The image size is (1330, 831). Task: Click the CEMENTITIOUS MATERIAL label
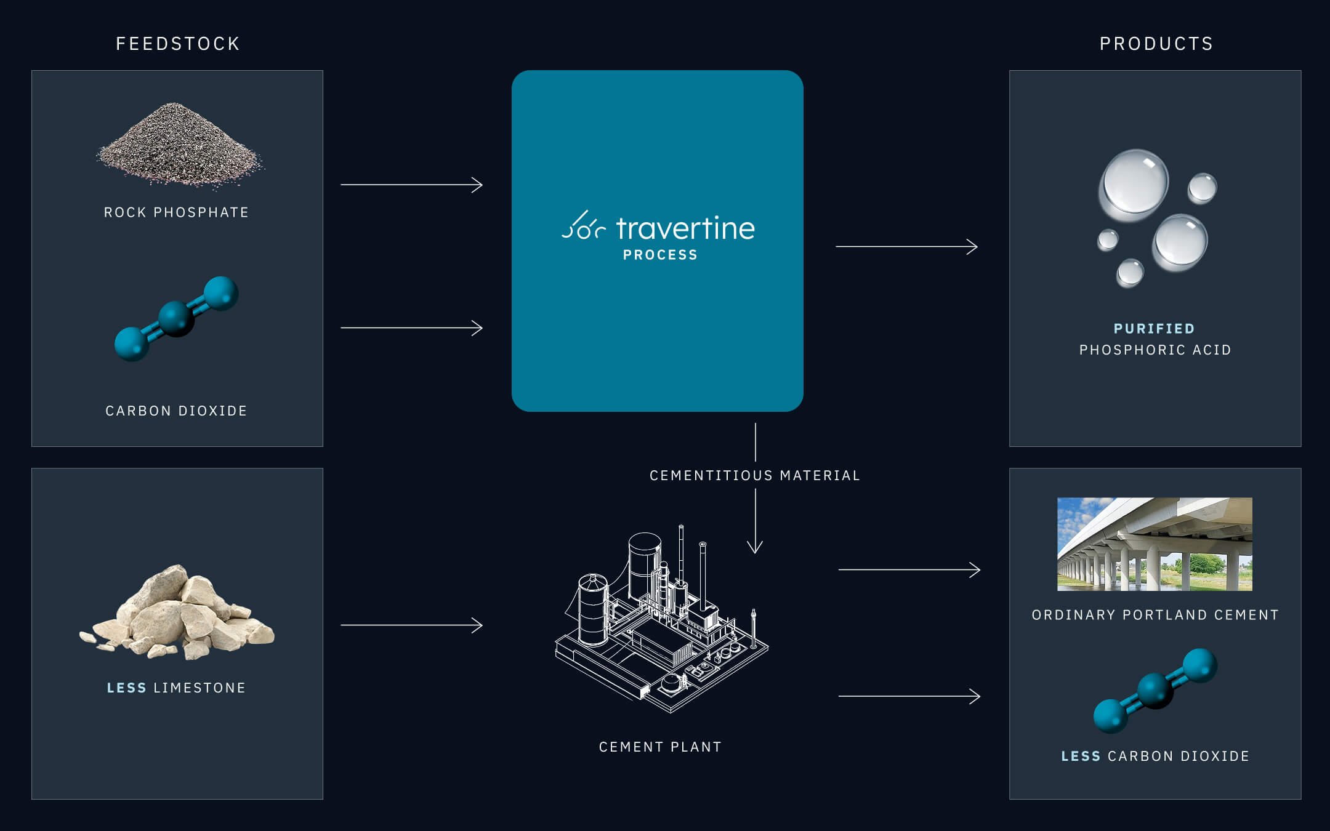[x=755, y=475]
